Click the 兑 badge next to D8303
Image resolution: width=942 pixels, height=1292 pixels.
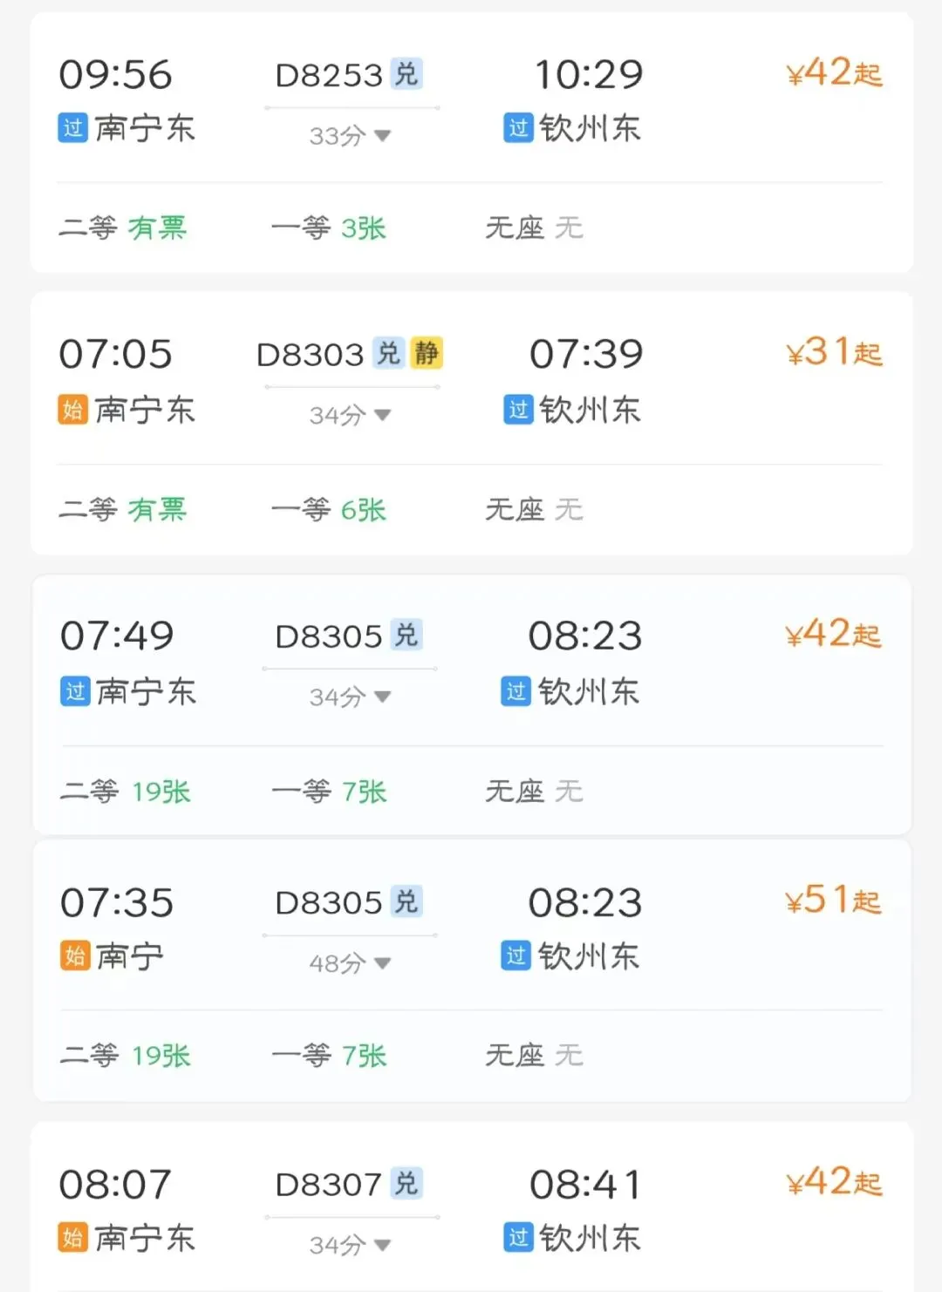point(388,353)
